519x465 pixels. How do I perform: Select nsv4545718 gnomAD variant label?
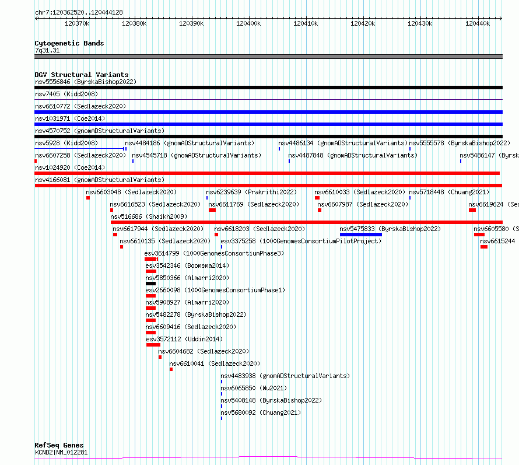(x=197, y=155)
